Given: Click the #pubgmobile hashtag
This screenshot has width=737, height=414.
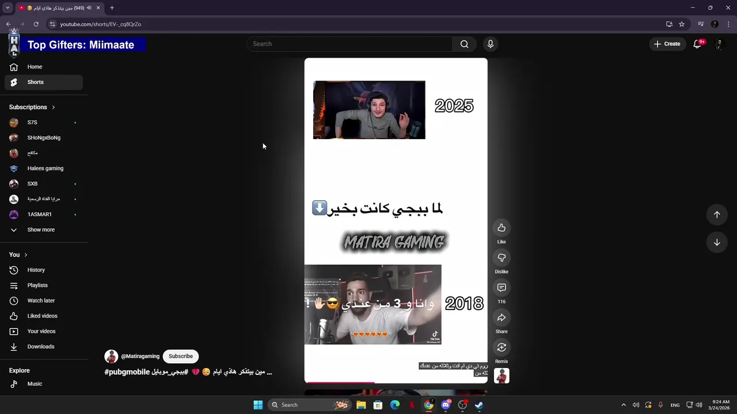Looking at the screenshot, I should click(127, 372).
